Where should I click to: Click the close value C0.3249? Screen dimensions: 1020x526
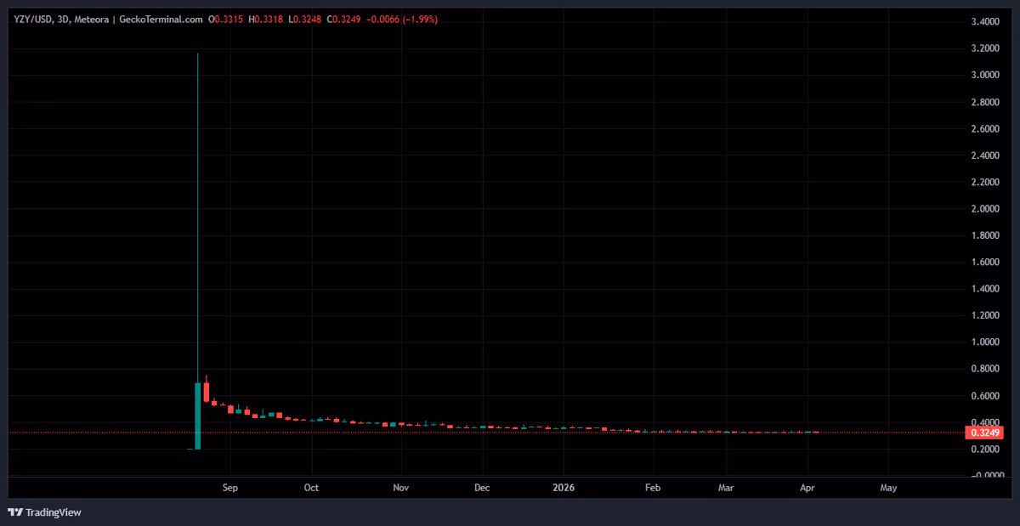click(x=343, y=19)
